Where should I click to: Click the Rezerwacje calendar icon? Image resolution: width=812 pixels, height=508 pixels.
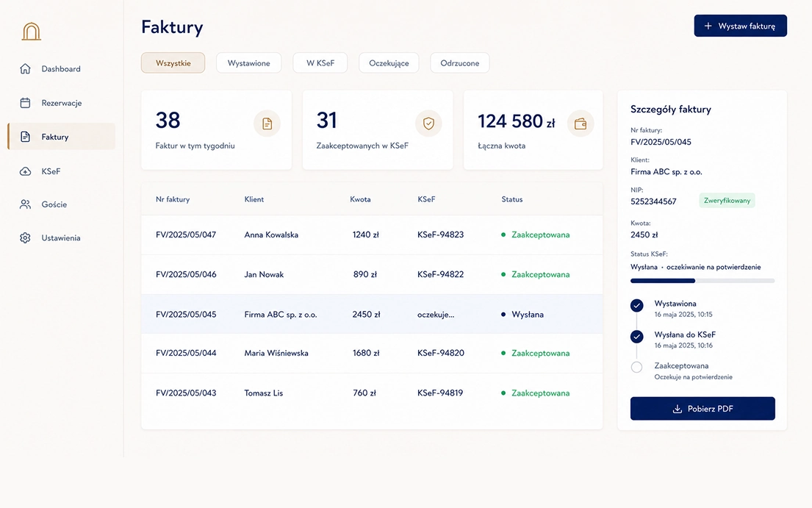tap(26, 102)
